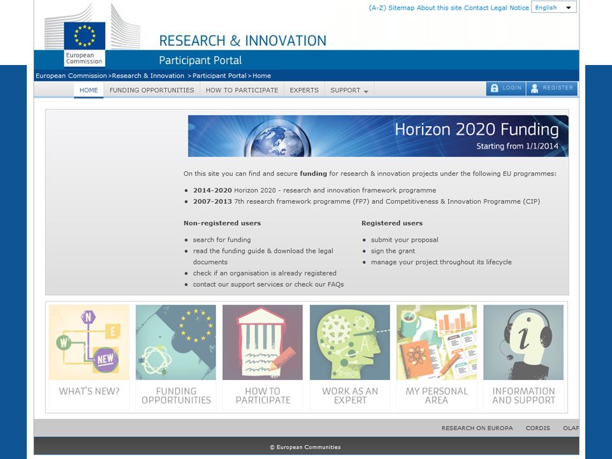Open the Work as an Expert illustration
Screen dimensions: 612x459
pos(350,342)
